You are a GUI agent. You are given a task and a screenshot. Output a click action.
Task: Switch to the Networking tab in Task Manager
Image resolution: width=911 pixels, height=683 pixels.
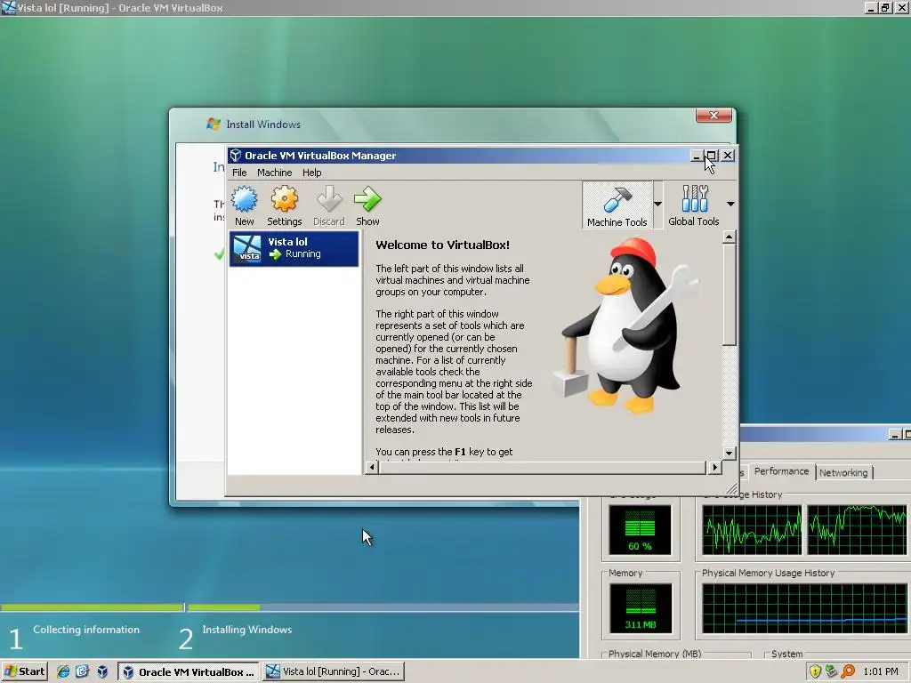[x=843, y=472]
